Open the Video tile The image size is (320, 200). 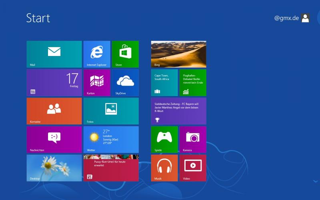point(193,168)
